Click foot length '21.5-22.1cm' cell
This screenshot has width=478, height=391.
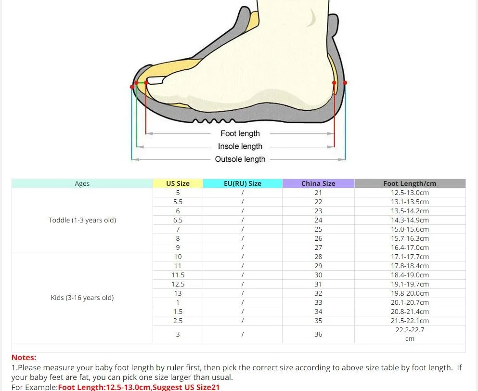[410, 321]
